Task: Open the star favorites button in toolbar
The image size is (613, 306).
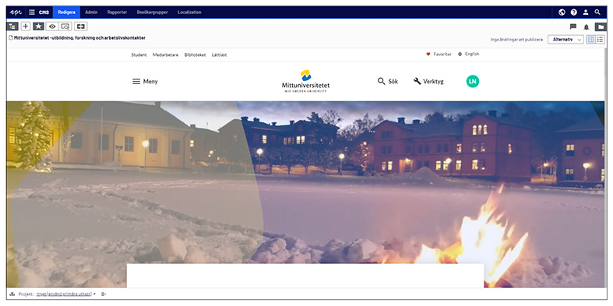Action: [x=38, y=26]
